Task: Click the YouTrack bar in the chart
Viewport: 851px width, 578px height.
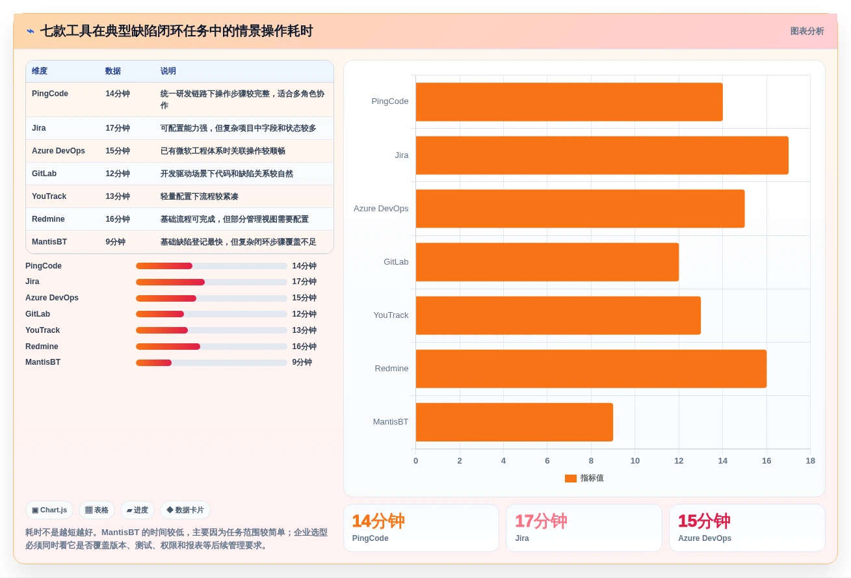Action: coord(558,315)
